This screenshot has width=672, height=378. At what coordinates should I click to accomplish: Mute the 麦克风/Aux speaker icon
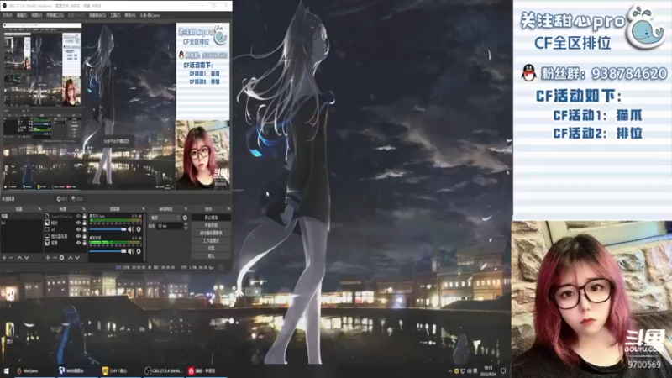[131, 229]
